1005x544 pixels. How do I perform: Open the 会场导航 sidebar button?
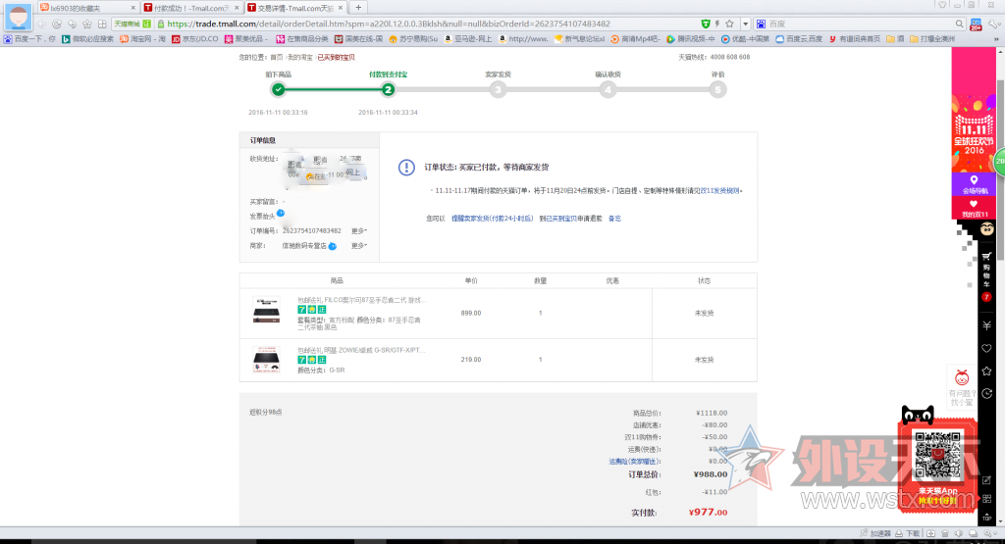[974, 185]
